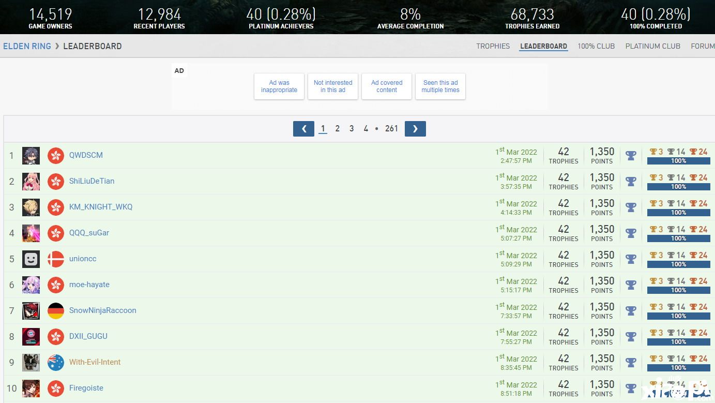Go to the next leaderboard page arrow

tap(415, 129)
